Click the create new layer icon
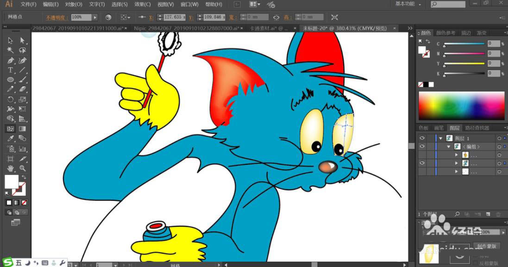The width and height of the screenshot is (508, 267). [488, 214]
